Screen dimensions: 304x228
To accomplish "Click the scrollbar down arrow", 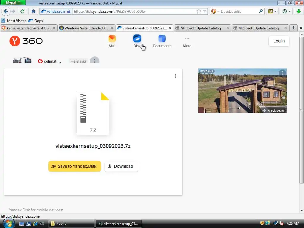I will coord(302,210).
